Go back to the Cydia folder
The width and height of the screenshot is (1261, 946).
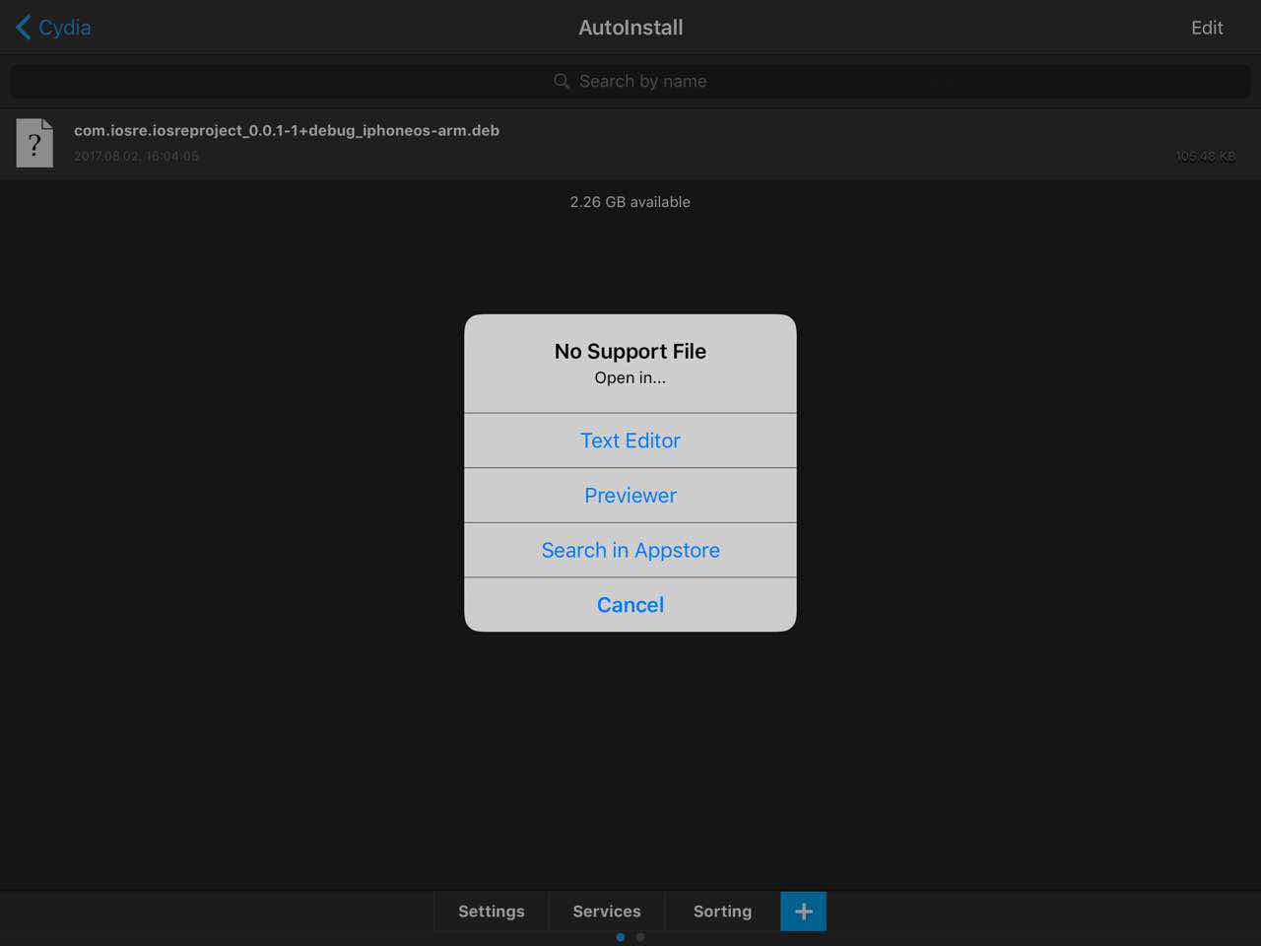tap(54, 28)
